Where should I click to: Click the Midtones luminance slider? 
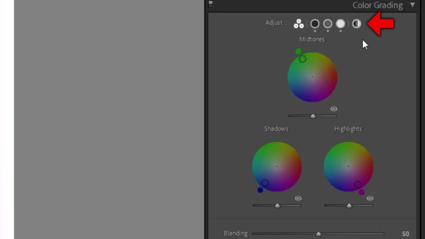[x=312, y=116]
